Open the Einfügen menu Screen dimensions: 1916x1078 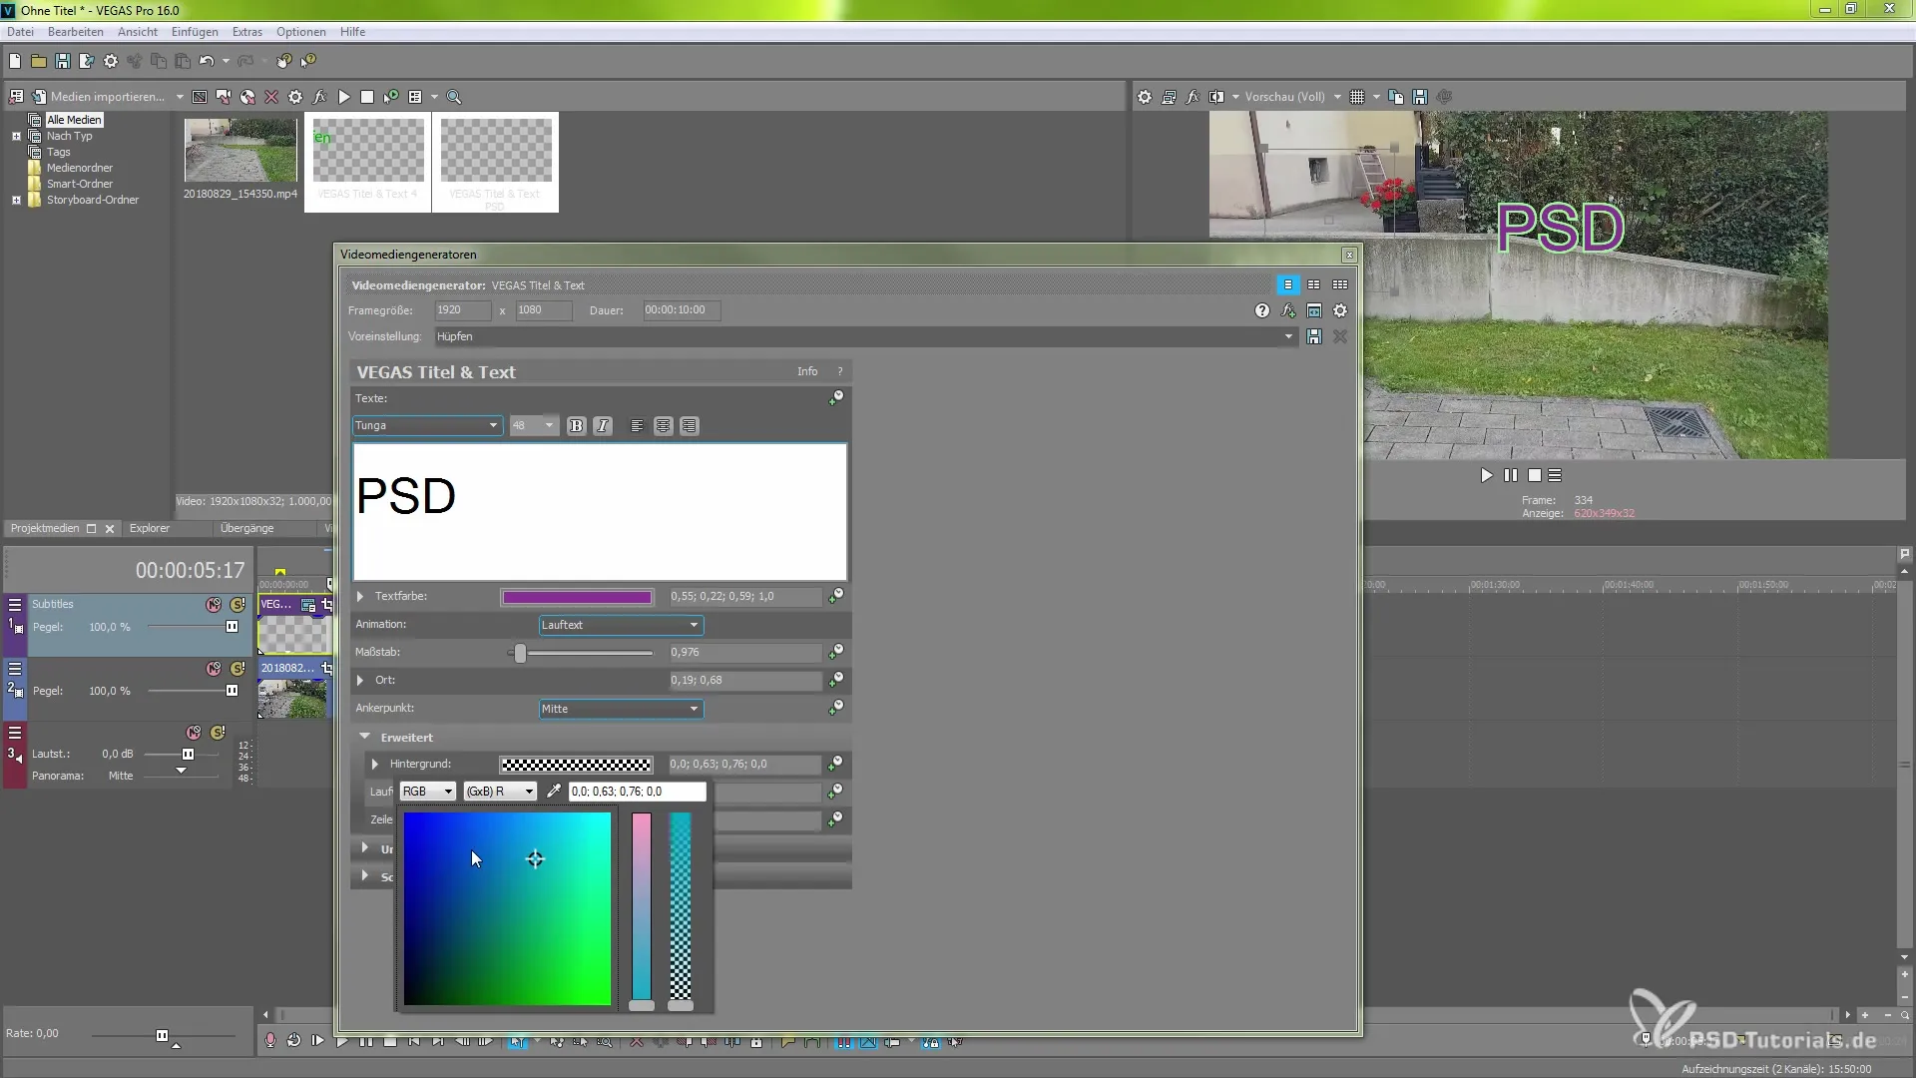point(195,32)
